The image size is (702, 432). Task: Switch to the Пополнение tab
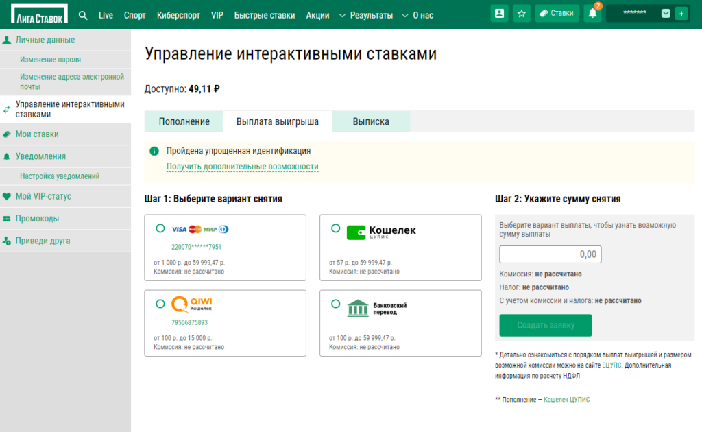(x=184, y=122)
